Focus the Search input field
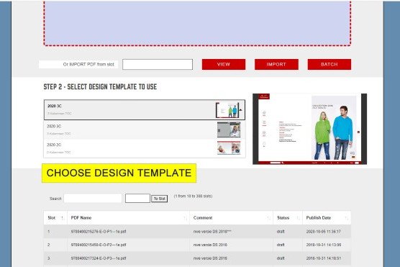Viewport: 400px width, 267px height. click(x=93, y=199)
